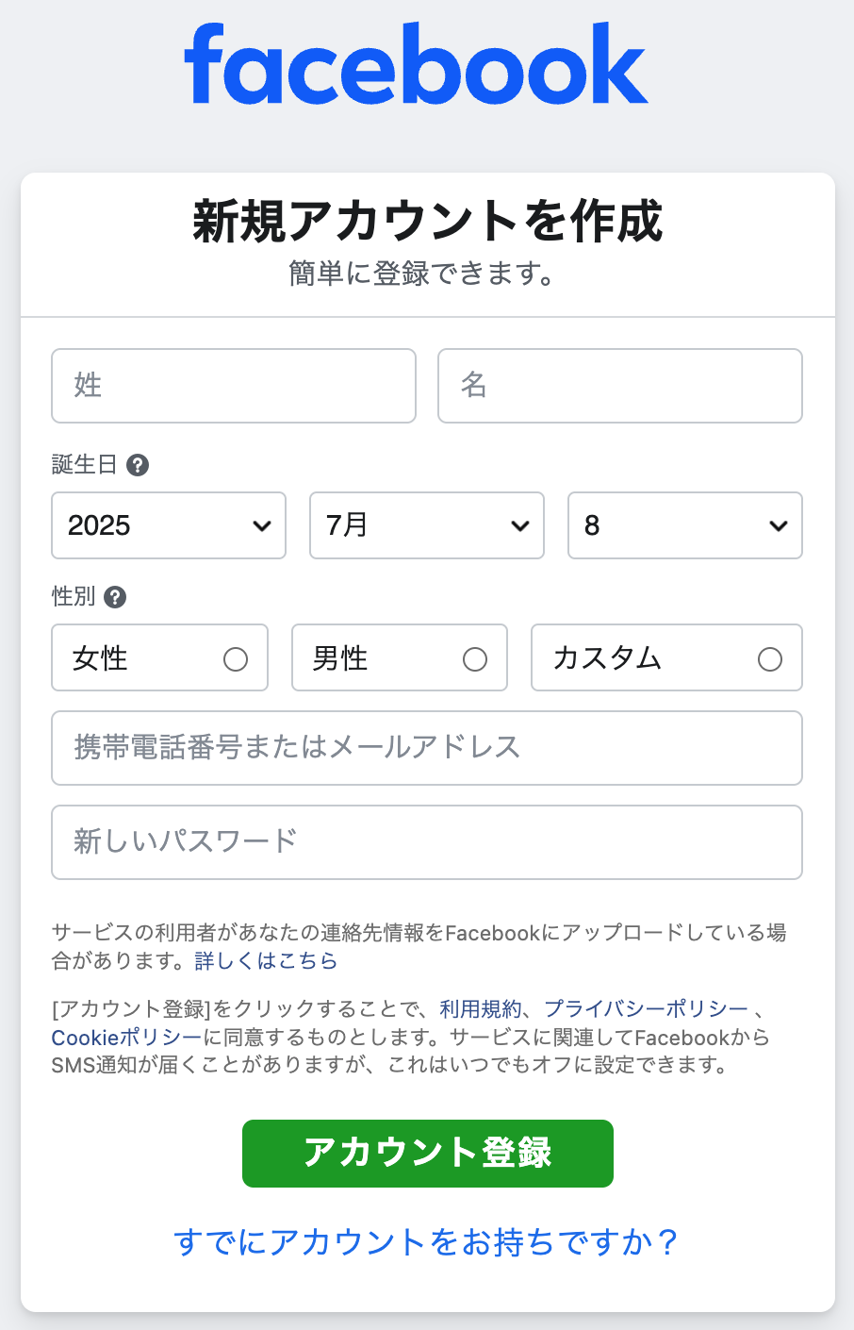This screenshot has height=1330, width=854.
Task: Focus the 新しいパスワード password field
Action: tap(427, 842)
